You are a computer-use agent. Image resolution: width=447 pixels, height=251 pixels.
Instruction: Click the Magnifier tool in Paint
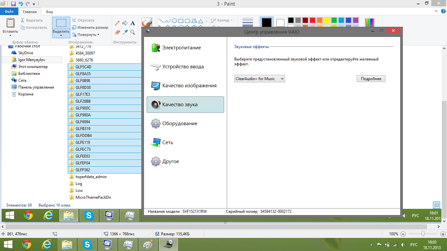[133, 32]
